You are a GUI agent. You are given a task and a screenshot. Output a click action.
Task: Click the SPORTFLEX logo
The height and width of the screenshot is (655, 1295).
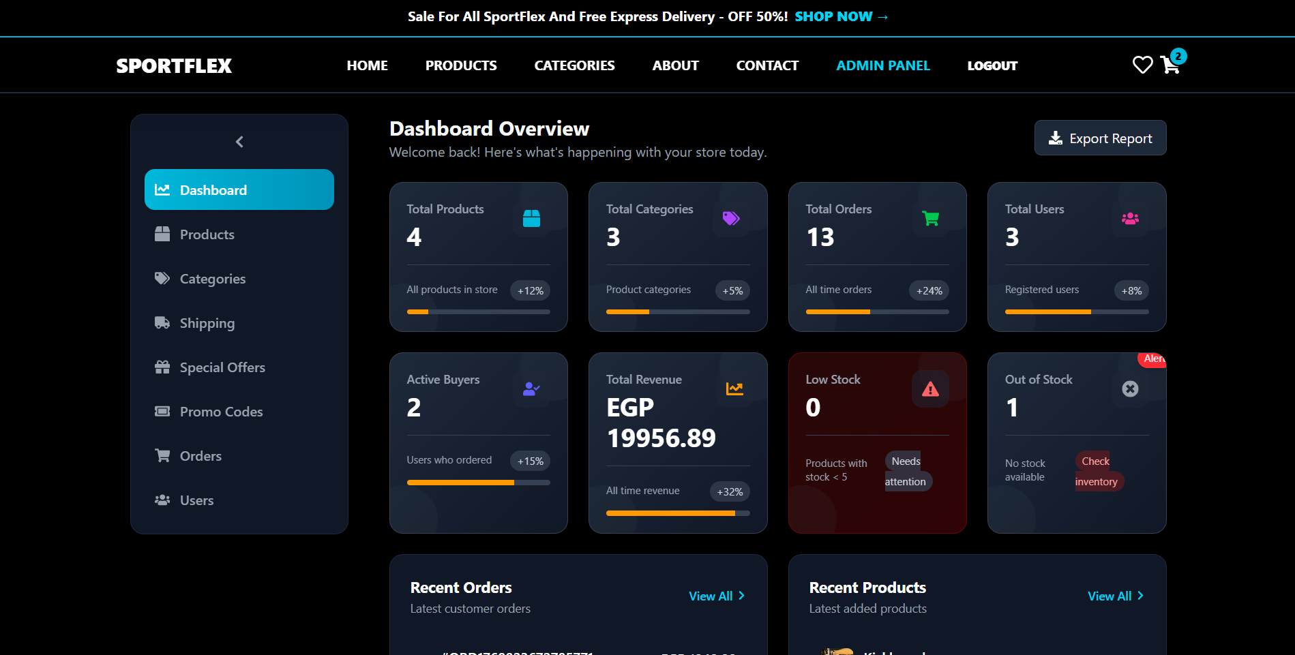174,66
